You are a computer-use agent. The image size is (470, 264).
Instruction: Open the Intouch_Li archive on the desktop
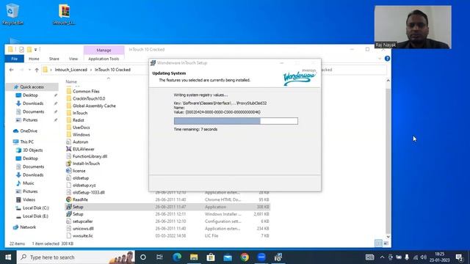tap(64, 15)
